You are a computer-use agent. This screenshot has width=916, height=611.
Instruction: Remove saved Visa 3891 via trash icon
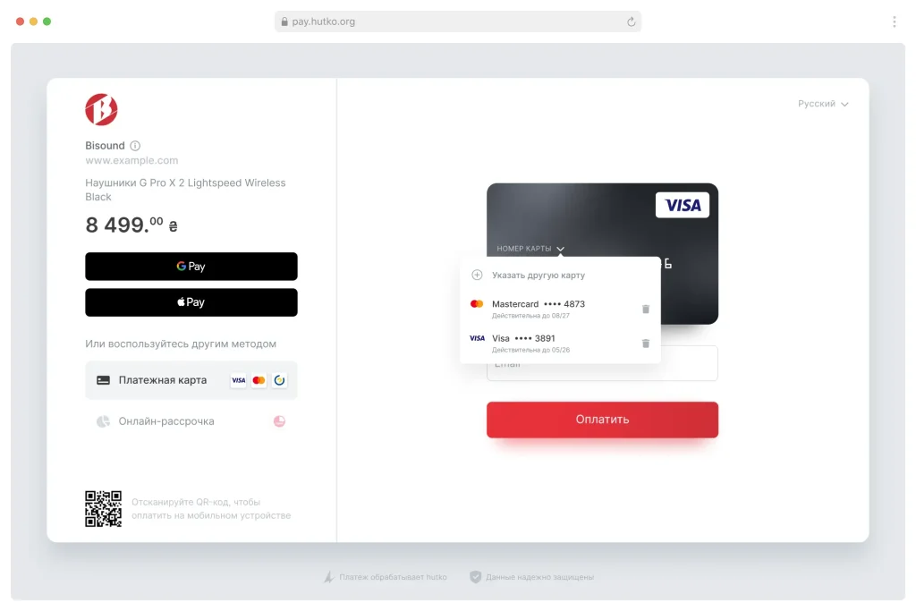pos(646,344)
